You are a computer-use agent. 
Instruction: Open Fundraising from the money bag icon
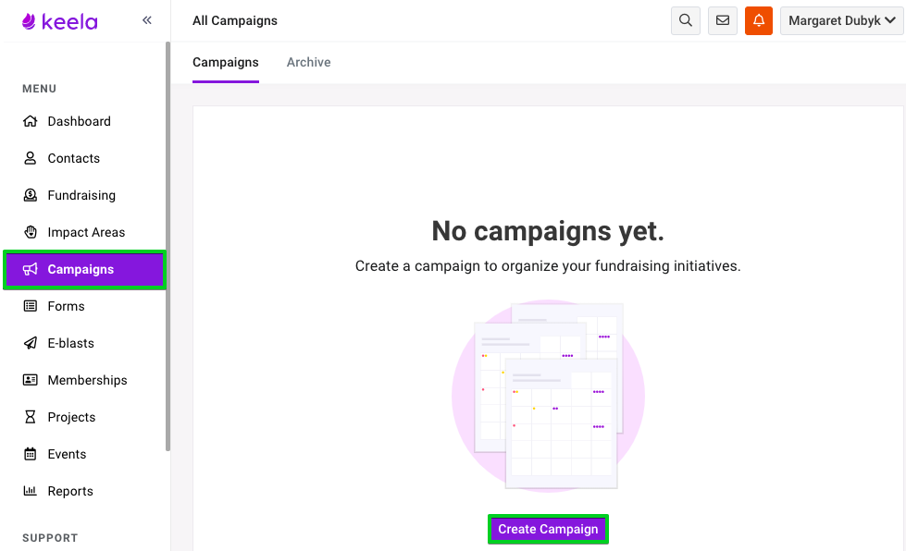[x=30, y=195]
